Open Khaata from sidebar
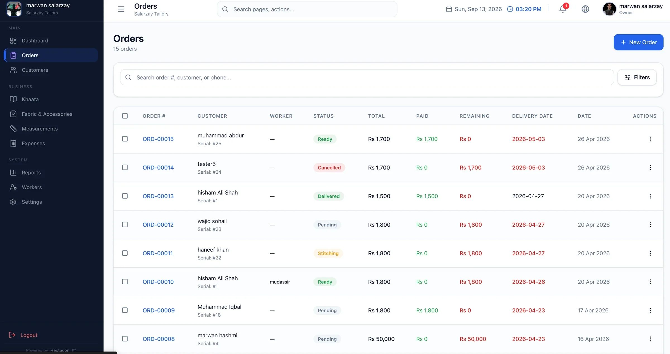 point(51,99)
